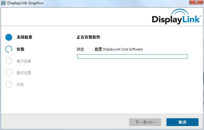Select the 安装 step label
The image size is (204, 130).
20,49
